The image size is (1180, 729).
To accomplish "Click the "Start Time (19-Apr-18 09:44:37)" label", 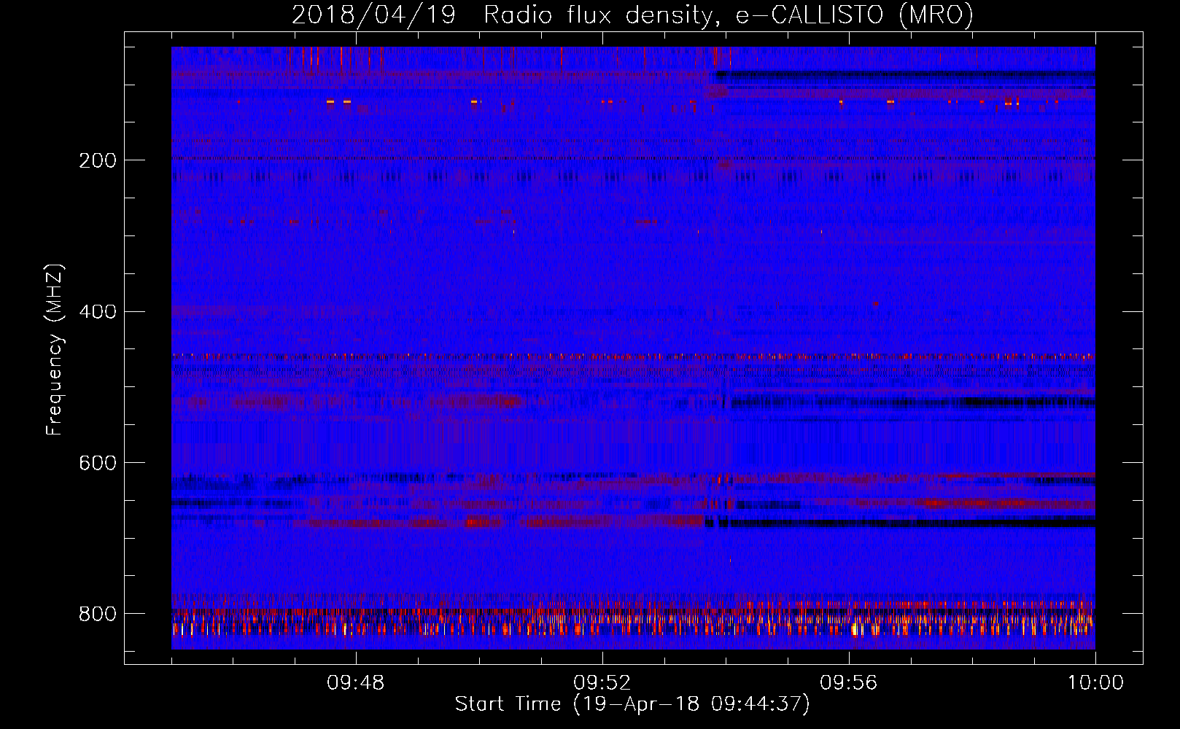I will 632,704.
